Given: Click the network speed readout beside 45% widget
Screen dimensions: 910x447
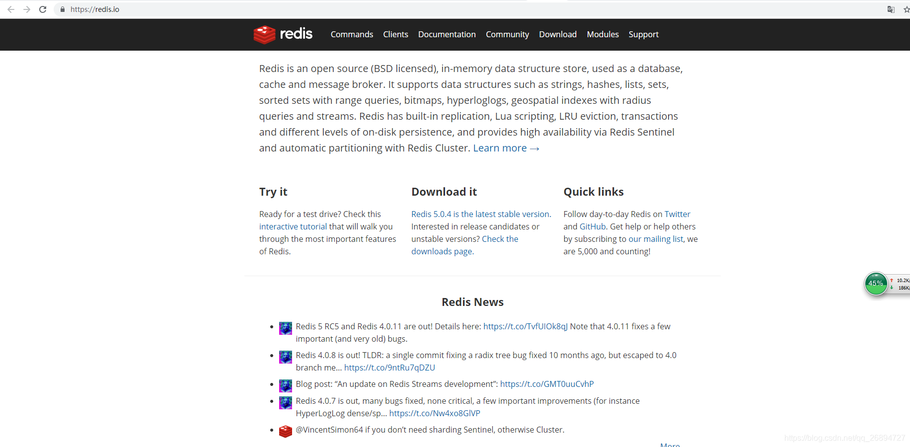Looking at the screenshot, I should tap(899, 284).
